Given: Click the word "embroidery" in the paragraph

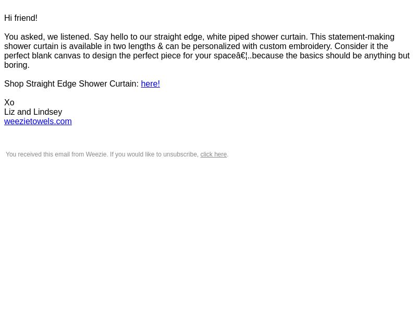Looking at the screenshot, I should [310, 46].
